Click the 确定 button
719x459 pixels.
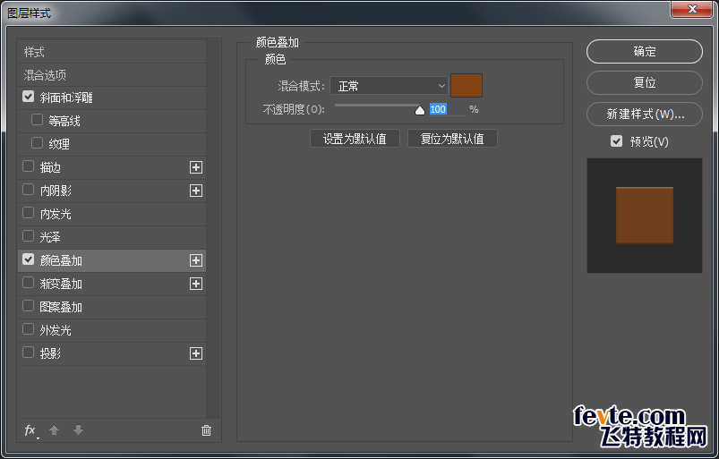point(645,52)
